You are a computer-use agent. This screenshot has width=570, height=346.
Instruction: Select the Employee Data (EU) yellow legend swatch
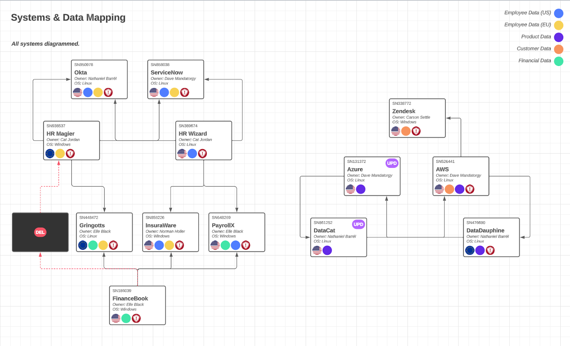(x=559, y=25)
